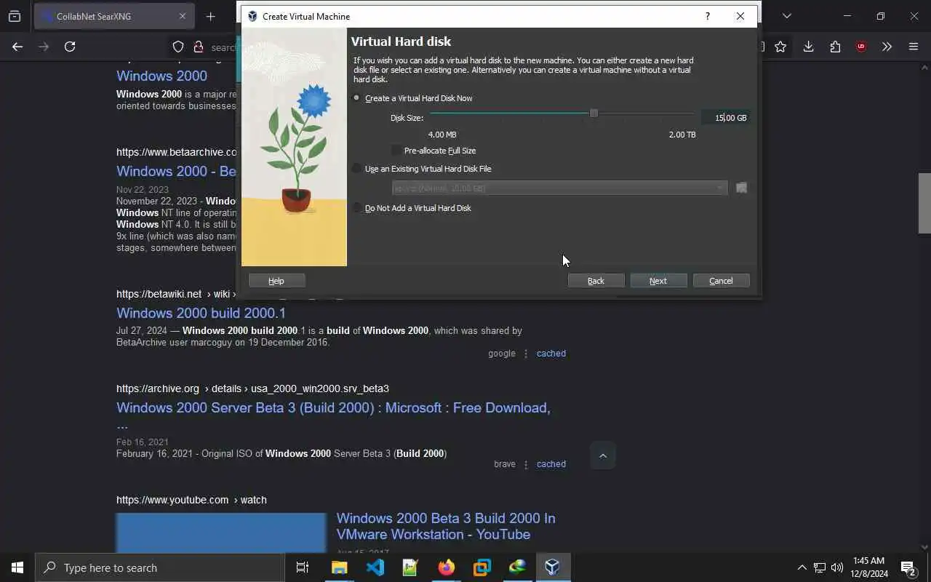Click the network status tray icon
This screenshot has width=931, height=582.
(820, 567)
